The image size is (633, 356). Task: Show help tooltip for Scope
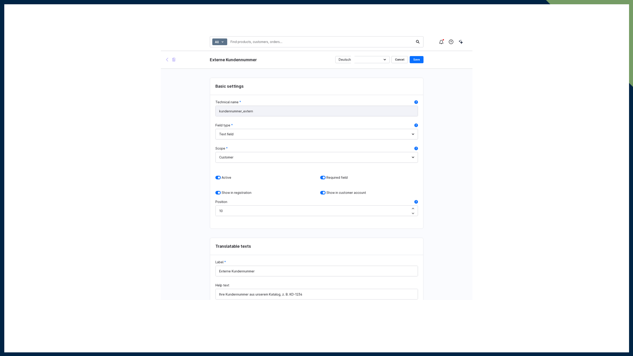click(416, 148)
